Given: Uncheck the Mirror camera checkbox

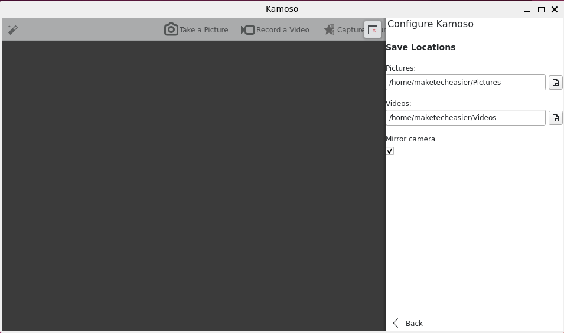Looking at the screenshot, I should point(390,151).
